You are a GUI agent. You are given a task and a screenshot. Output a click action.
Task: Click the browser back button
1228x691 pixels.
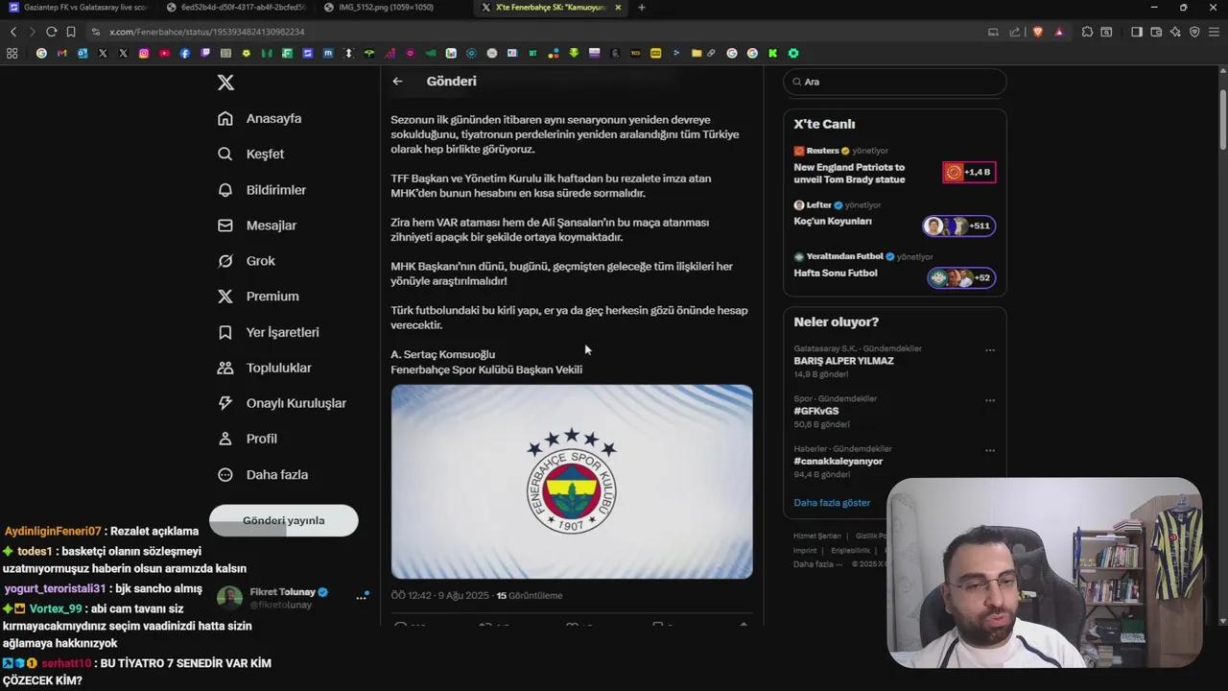pyautogui.click(x=13, y=32)
